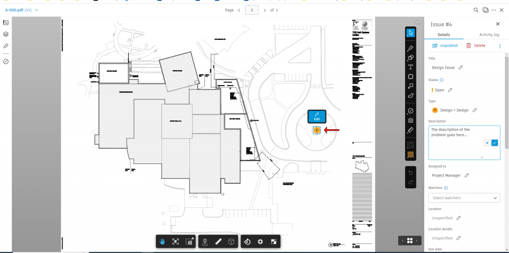Close the Issue #4 panel
Screen dimensions: 509x253
498,24
